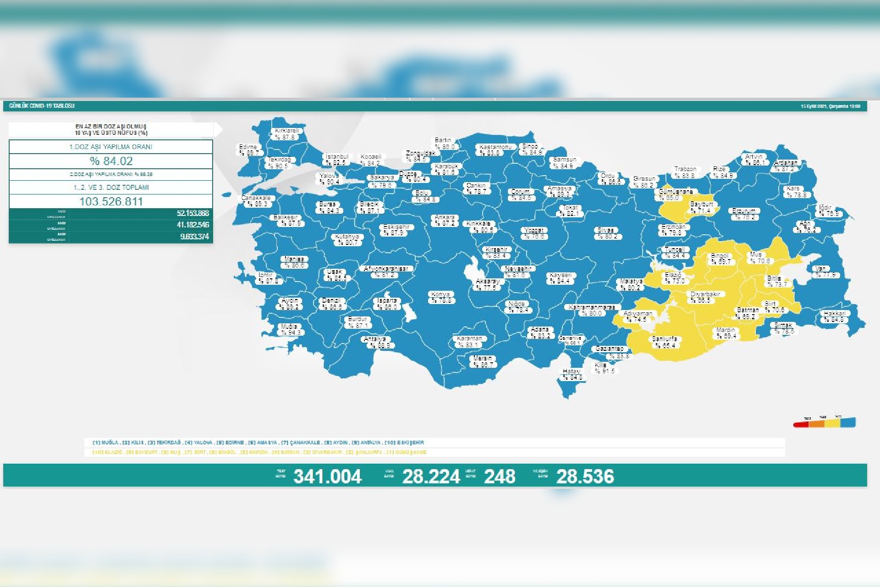The width and height of the screenshot is (880, 587).
Task: Select the third dose count 9.633.374
Action: (x=194, y=237)
